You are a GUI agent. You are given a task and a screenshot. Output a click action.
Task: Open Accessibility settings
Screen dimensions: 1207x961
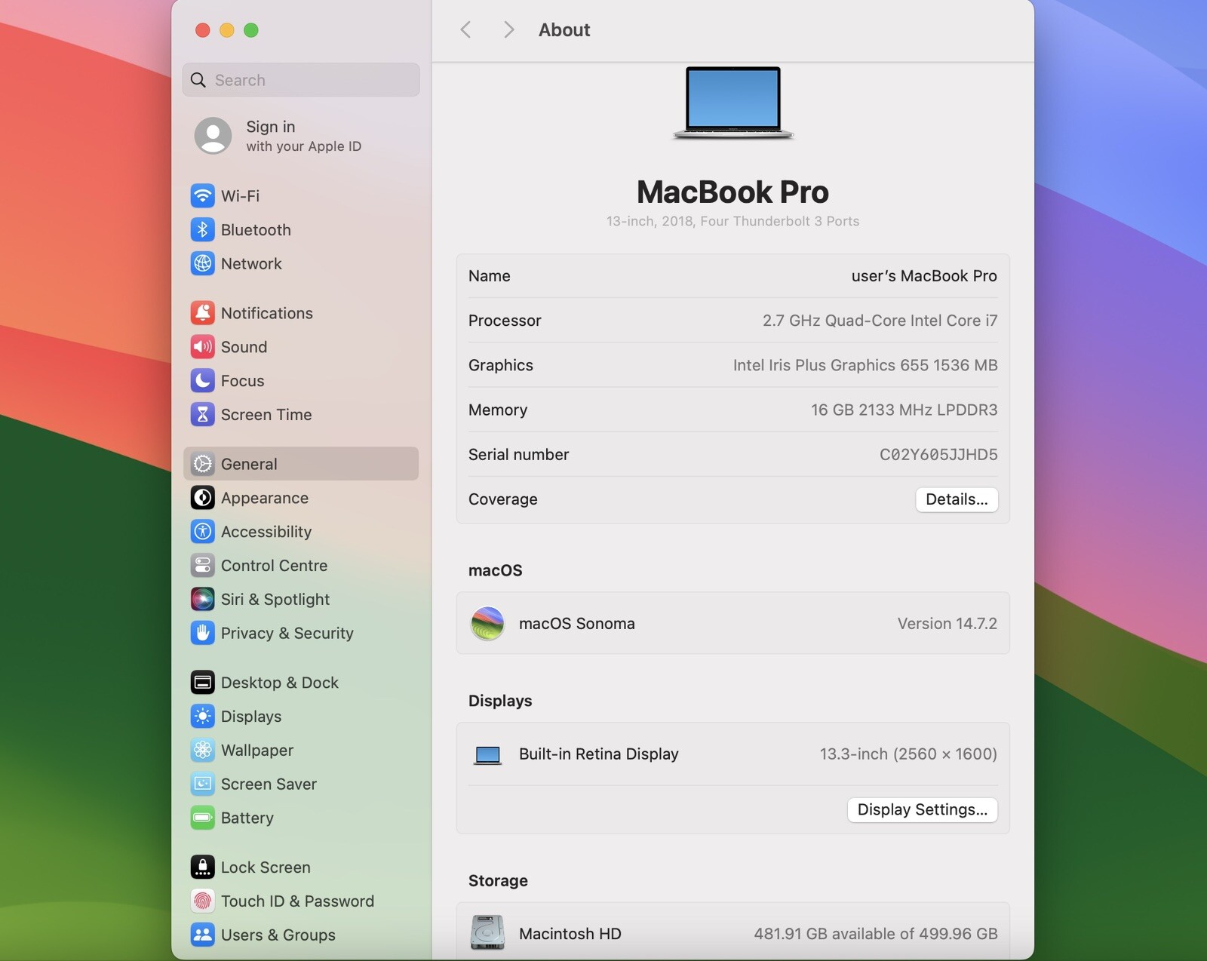pos(301,532)
